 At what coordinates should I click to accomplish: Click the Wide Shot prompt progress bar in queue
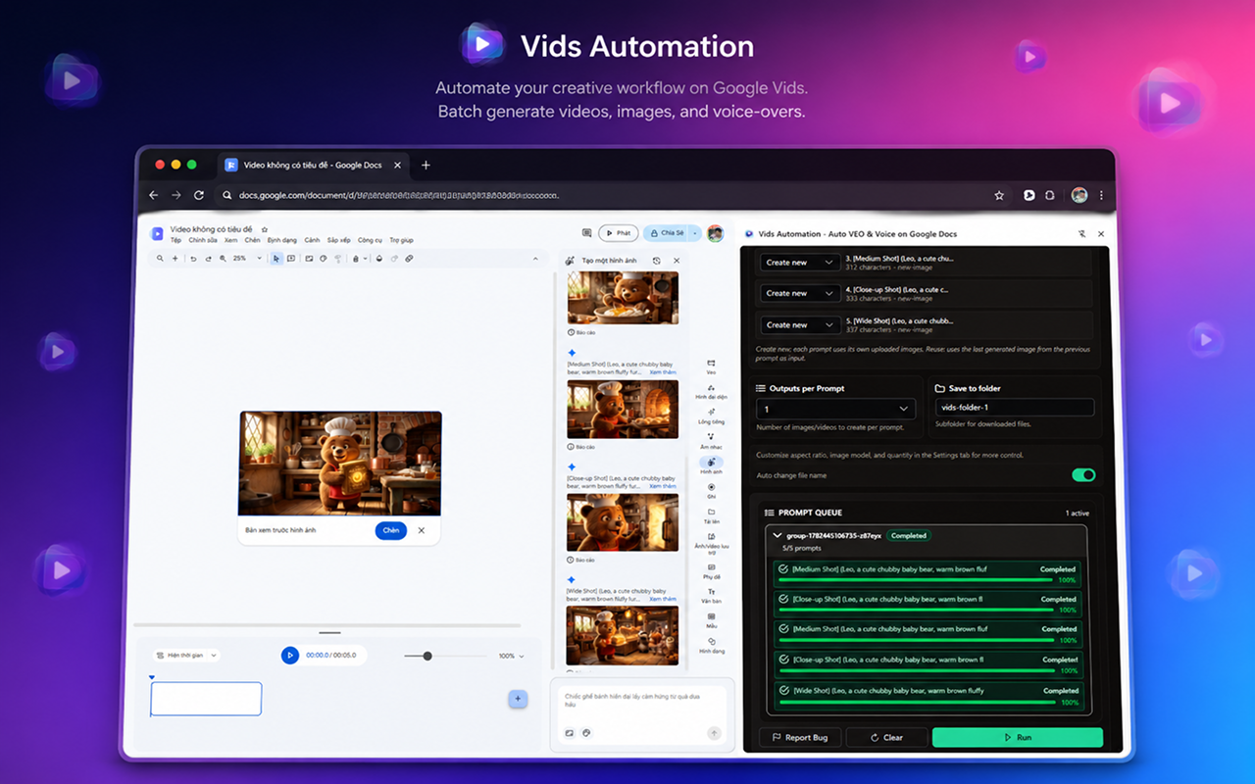918,702
